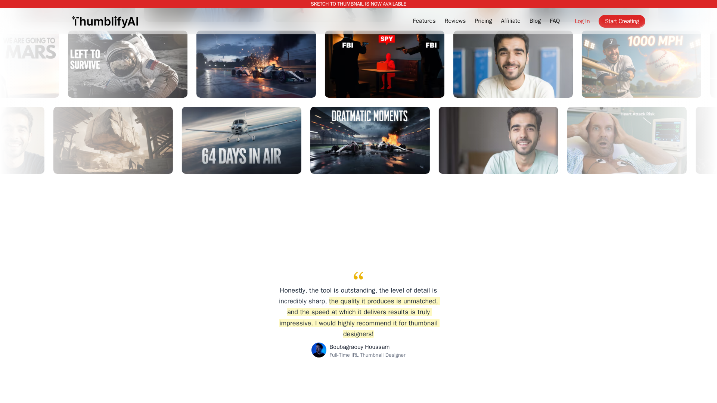Screen dimensions: 717x403
Task: Open the 64 Days In Air thumbnail
Action: tap(241, 140)
